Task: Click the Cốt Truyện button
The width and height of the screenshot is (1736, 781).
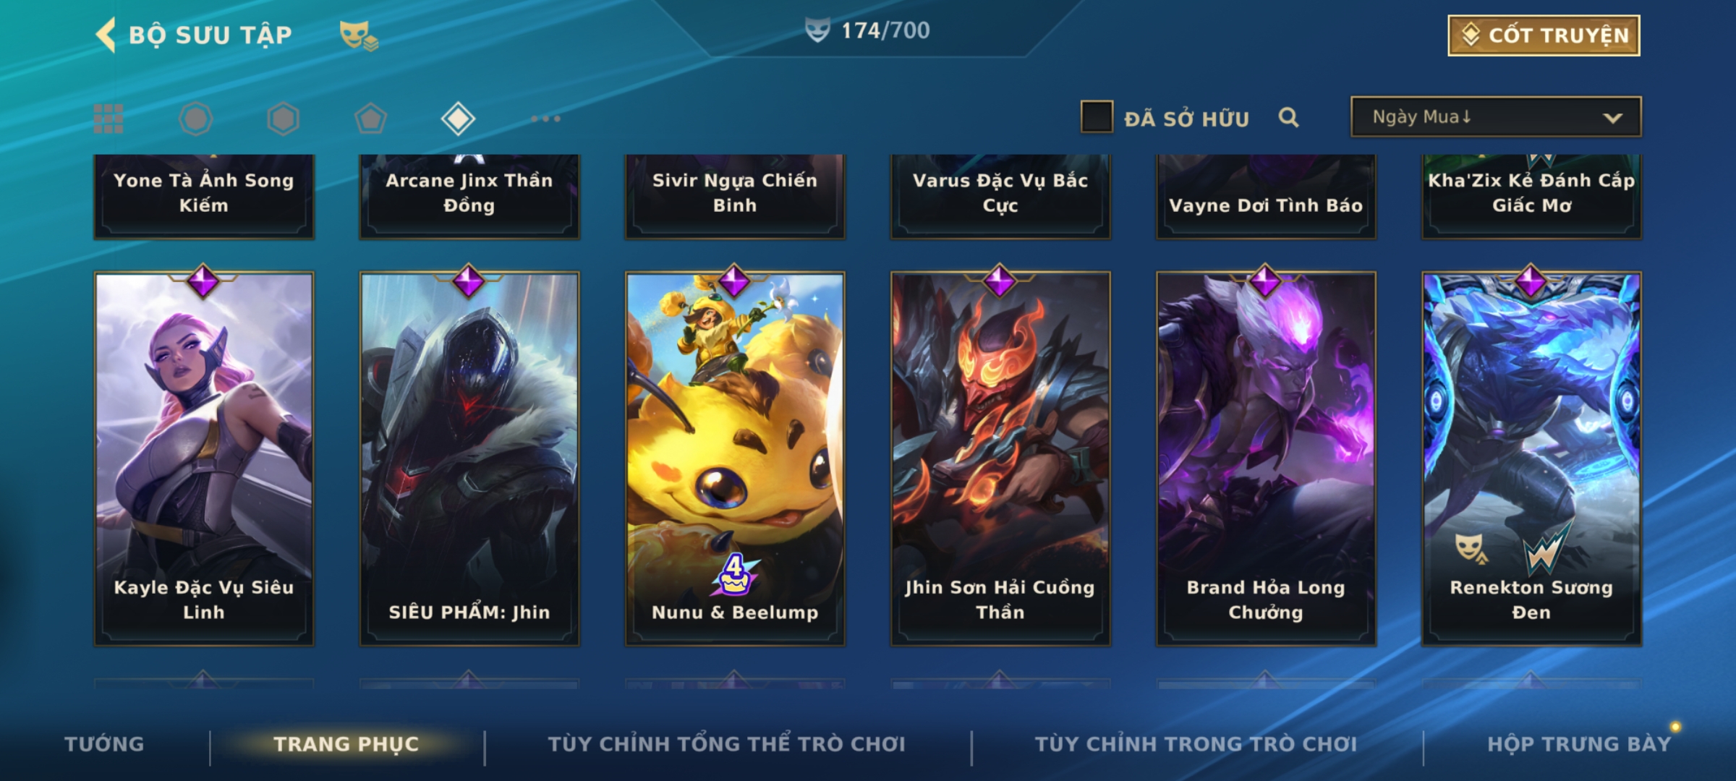Action: coord(1544,35)
